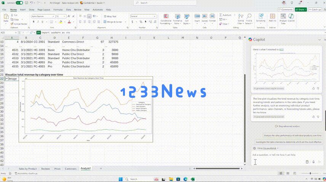
Task: Toggle underline formatting
Action: (x=42, y=22)
